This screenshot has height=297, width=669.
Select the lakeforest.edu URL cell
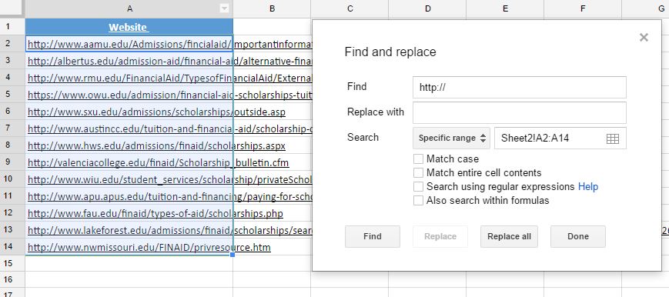129,230
